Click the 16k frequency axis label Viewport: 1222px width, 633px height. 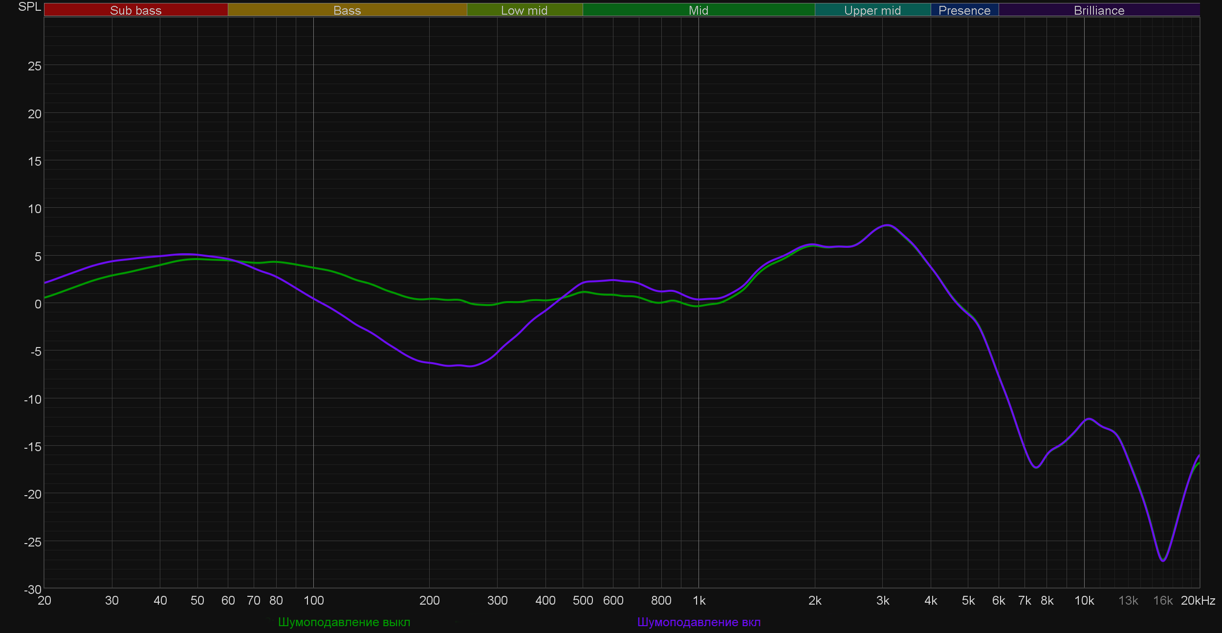point(1162,601)
